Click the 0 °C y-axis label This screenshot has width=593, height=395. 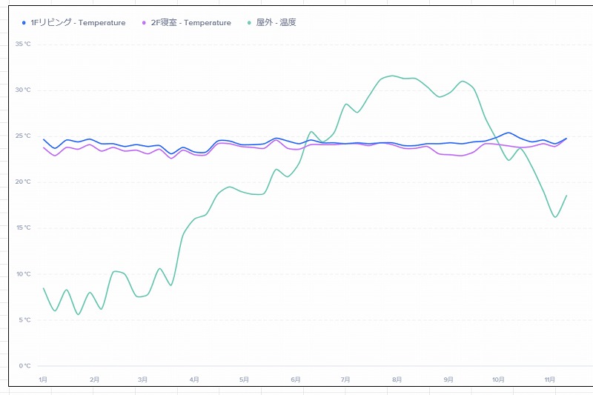[x=24, y=365]
